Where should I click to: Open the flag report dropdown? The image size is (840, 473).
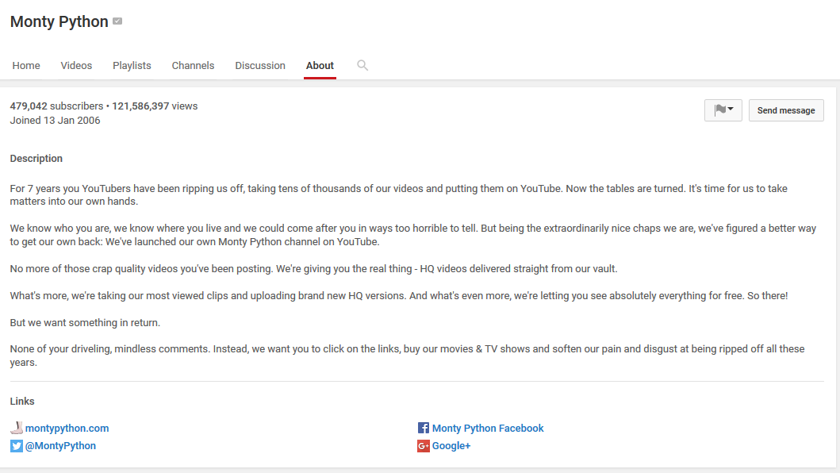click(x=723, y=110)
